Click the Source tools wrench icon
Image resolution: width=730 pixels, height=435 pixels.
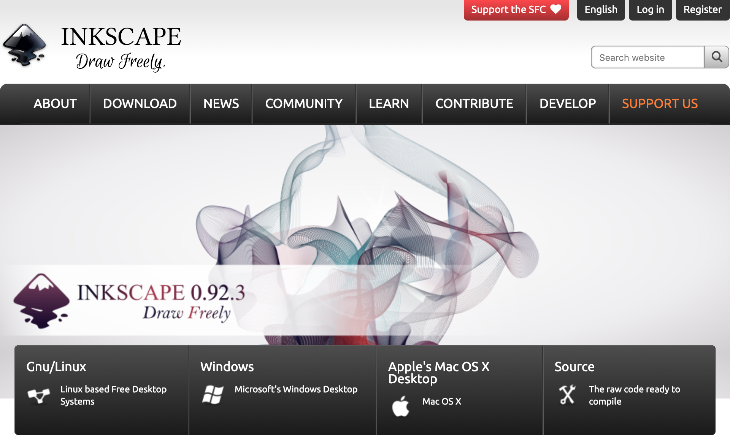pos(567,395)
